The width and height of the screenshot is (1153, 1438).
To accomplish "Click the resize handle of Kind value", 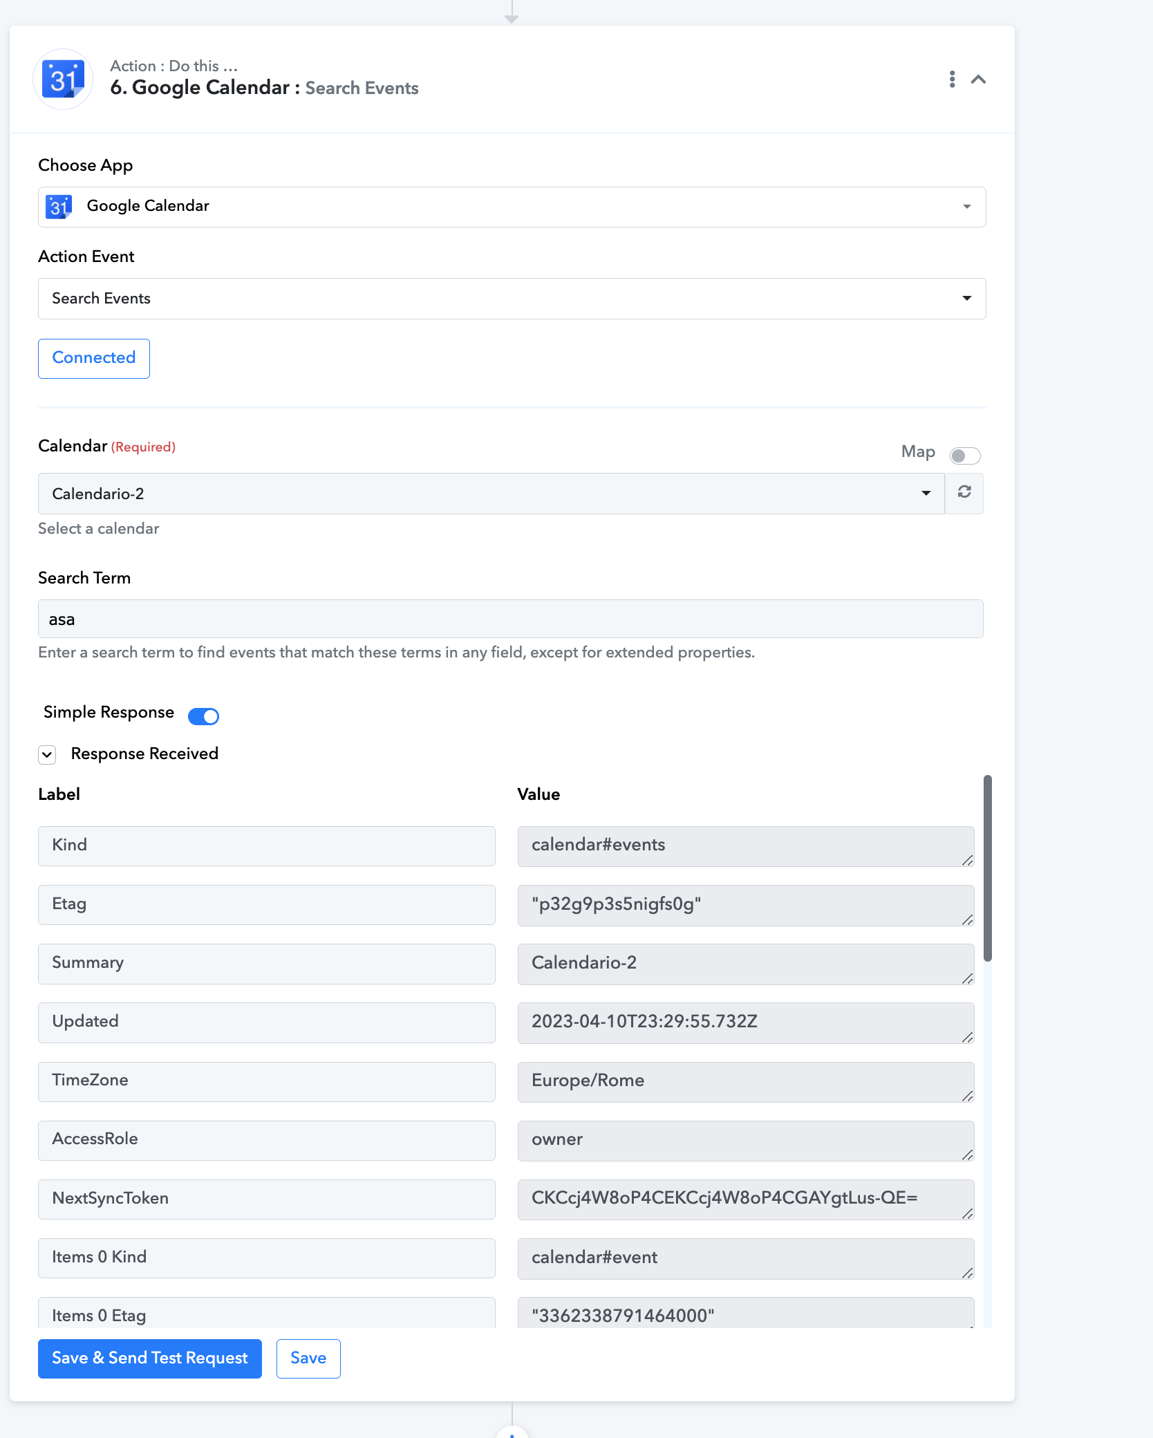I will coord(967,859).
